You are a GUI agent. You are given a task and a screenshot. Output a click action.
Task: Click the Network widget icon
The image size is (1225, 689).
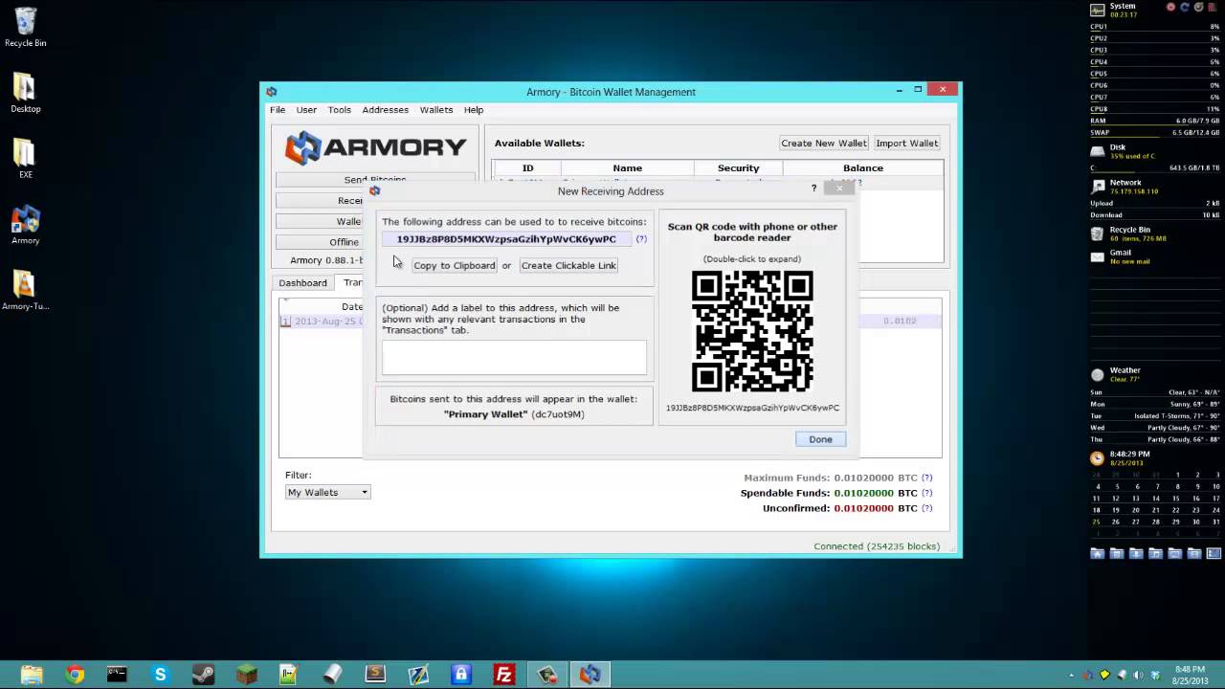click(x=1098, y=186)
